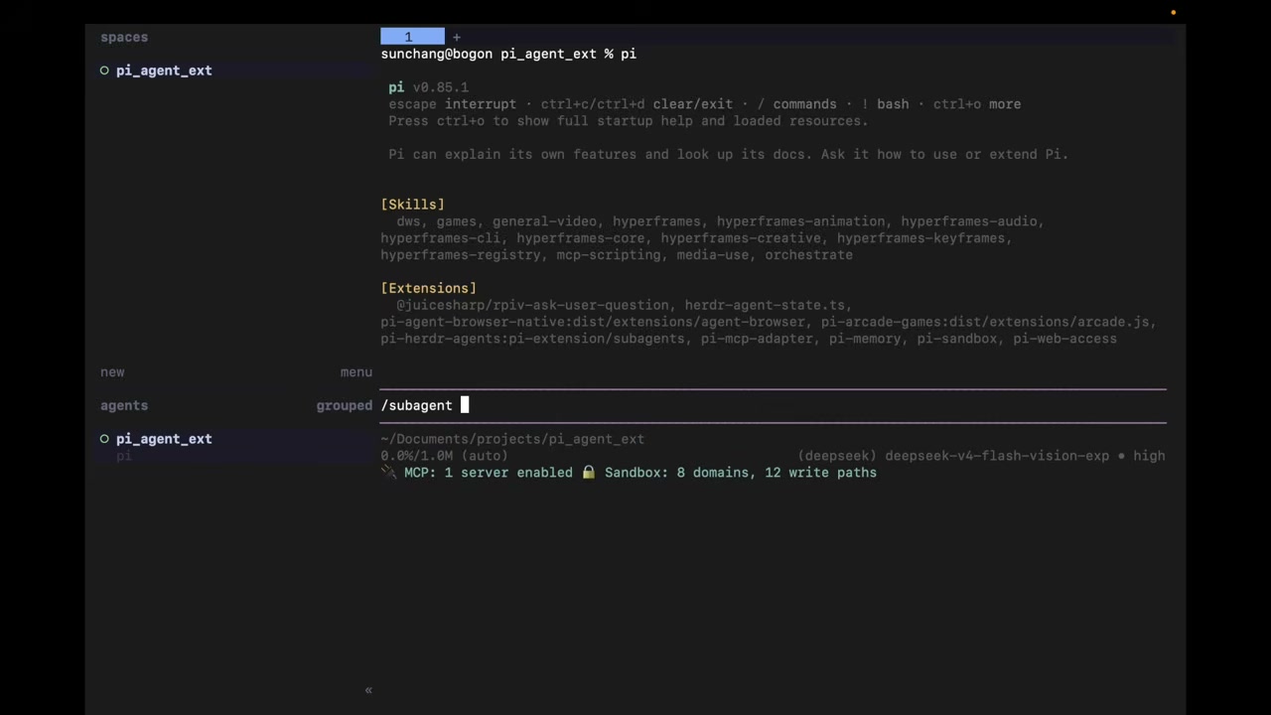
Task: Click the pi v0.85.1 version text
Action: pyautogui.click(x=429, y=87)
